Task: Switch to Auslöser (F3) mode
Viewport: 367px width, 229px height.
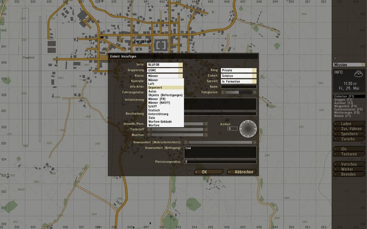Action: tap(349, 103)
